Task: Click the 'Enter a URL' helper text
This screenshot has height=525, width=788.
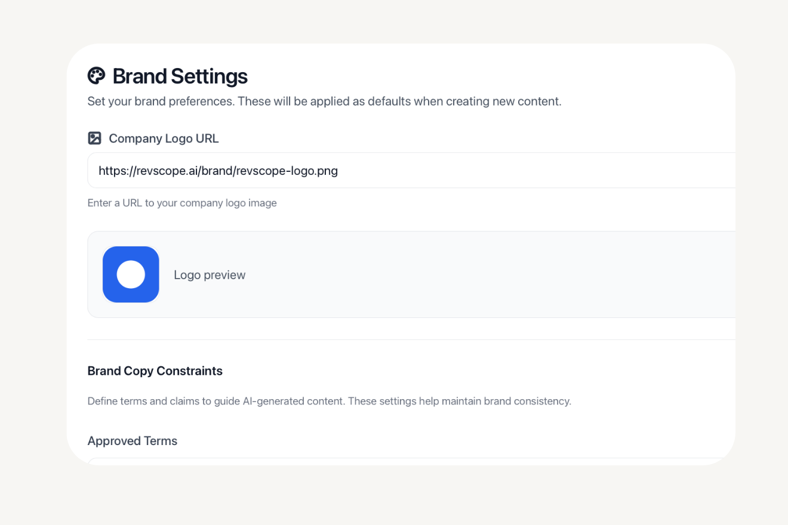Action: coord(182,203)
